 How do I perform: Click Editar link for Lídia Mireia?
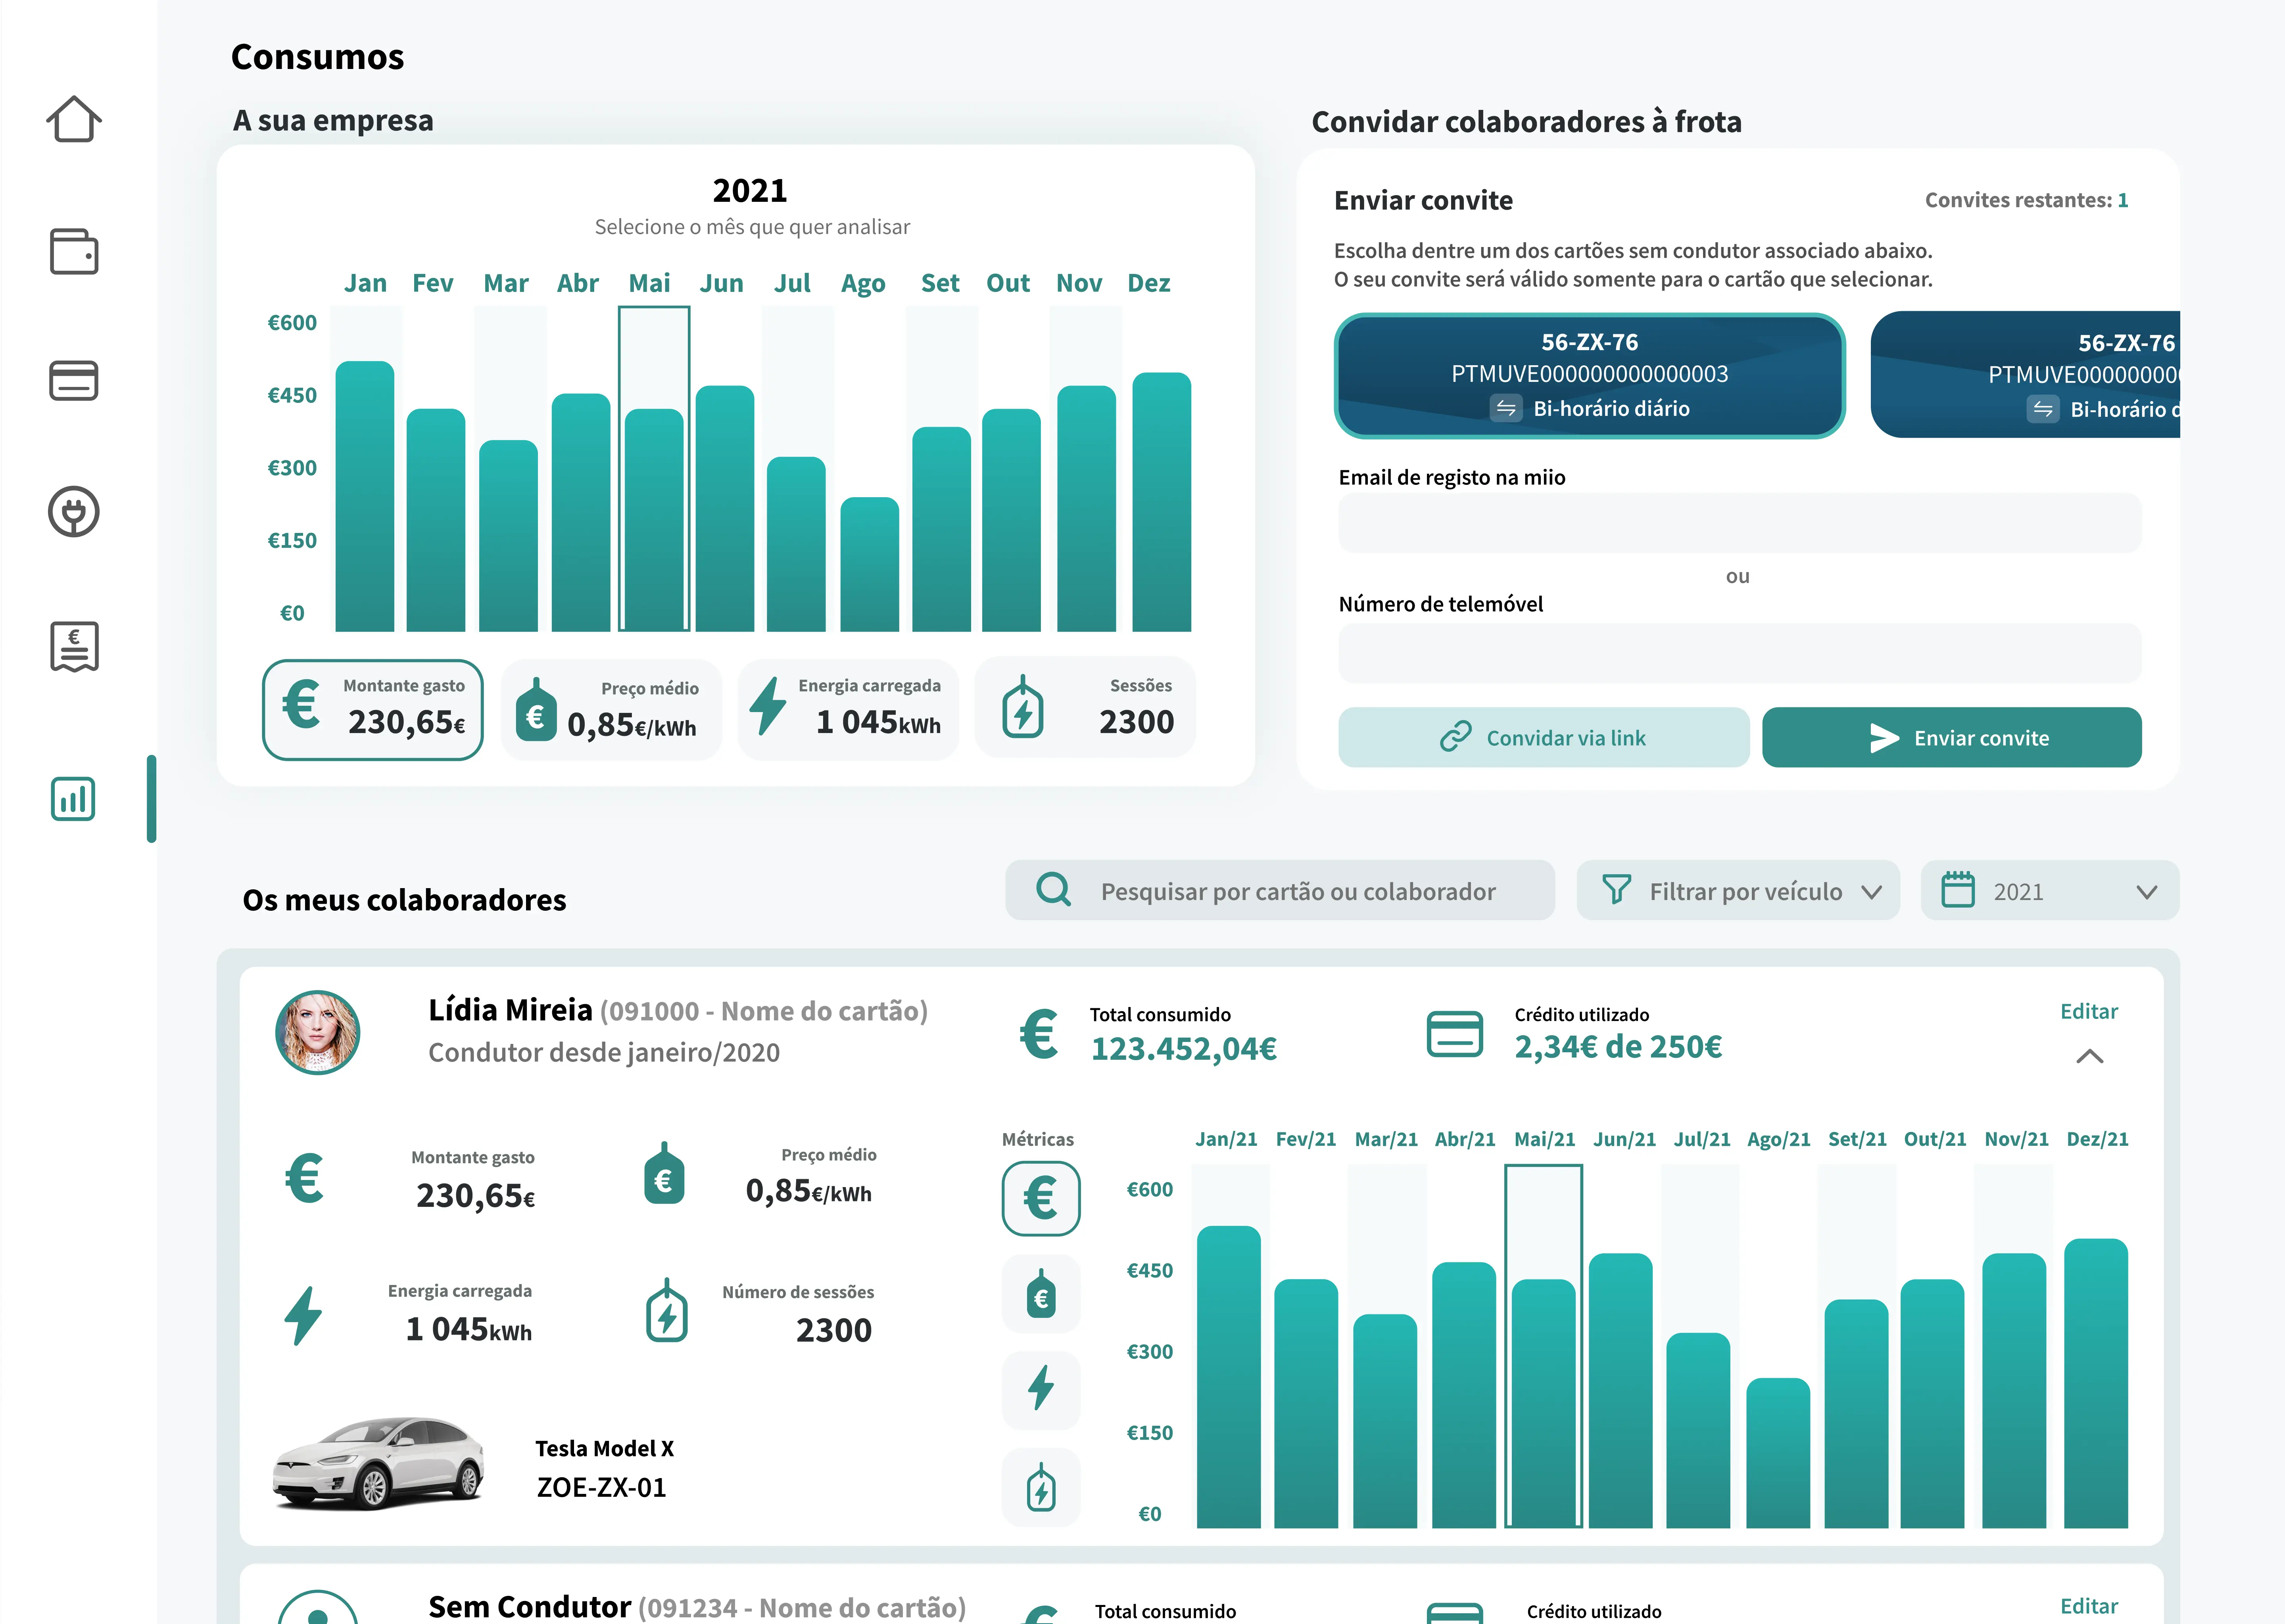coord(2089,1011)
